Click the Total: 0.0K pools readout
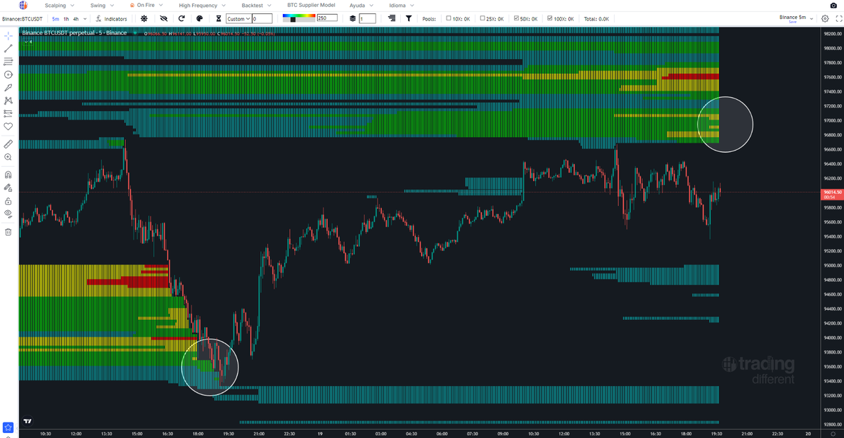Screen dimensions: 844x438 596,18
